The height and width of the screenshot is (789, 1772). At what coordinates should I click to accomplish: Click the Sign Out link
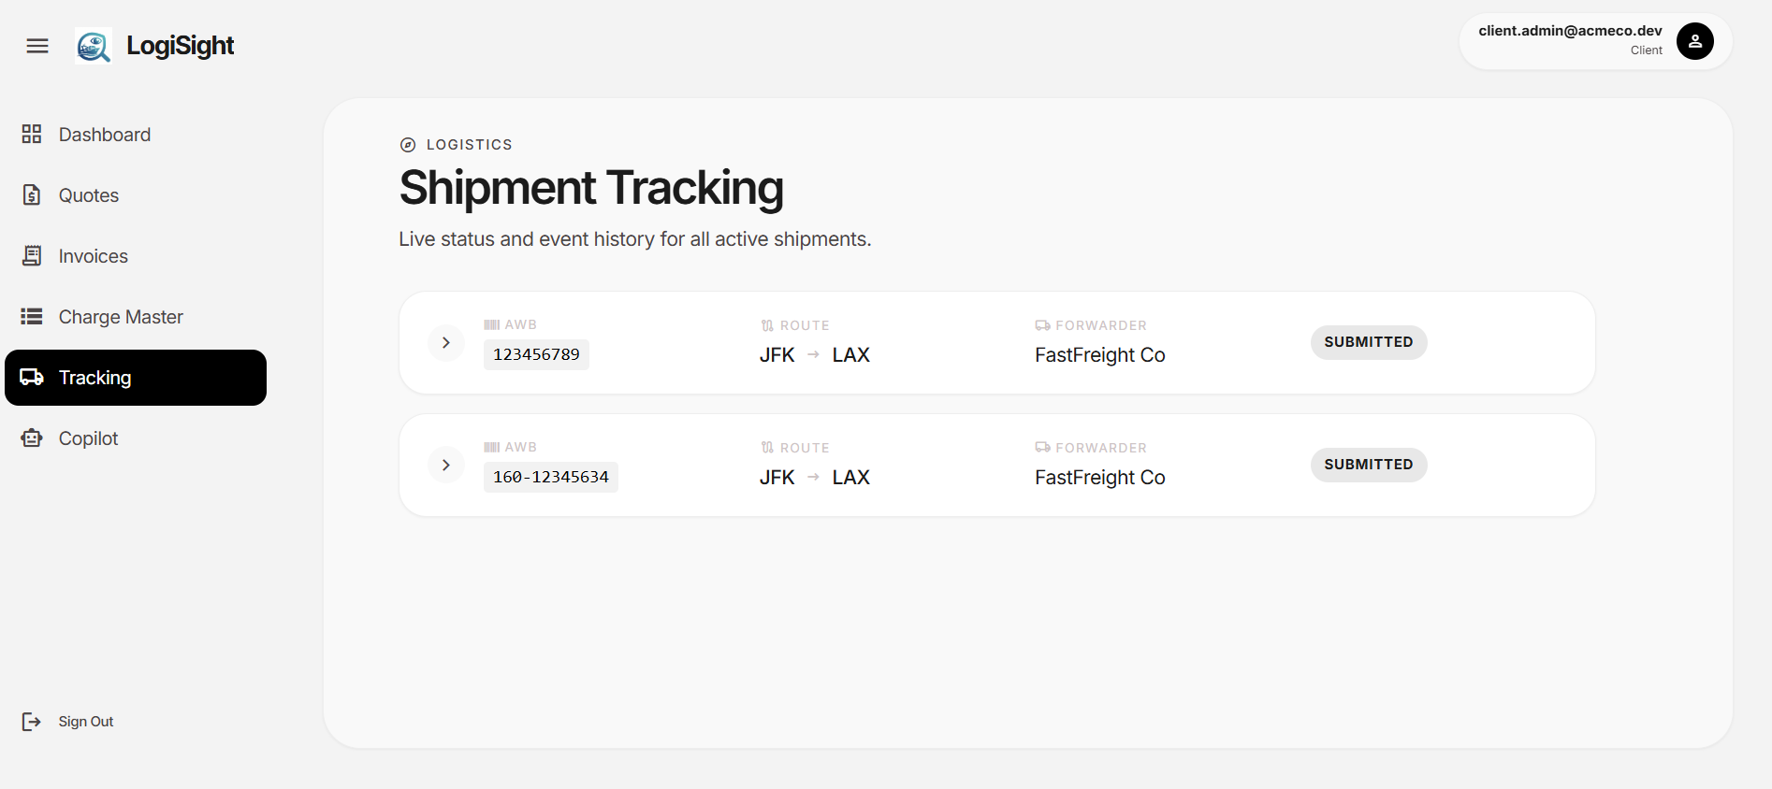(86, 722)
